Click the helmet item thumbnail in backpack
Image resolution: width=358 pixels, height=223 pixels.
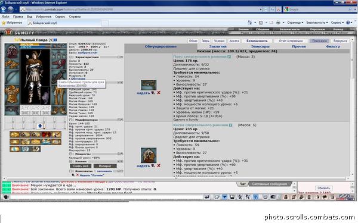click(149, 155)
